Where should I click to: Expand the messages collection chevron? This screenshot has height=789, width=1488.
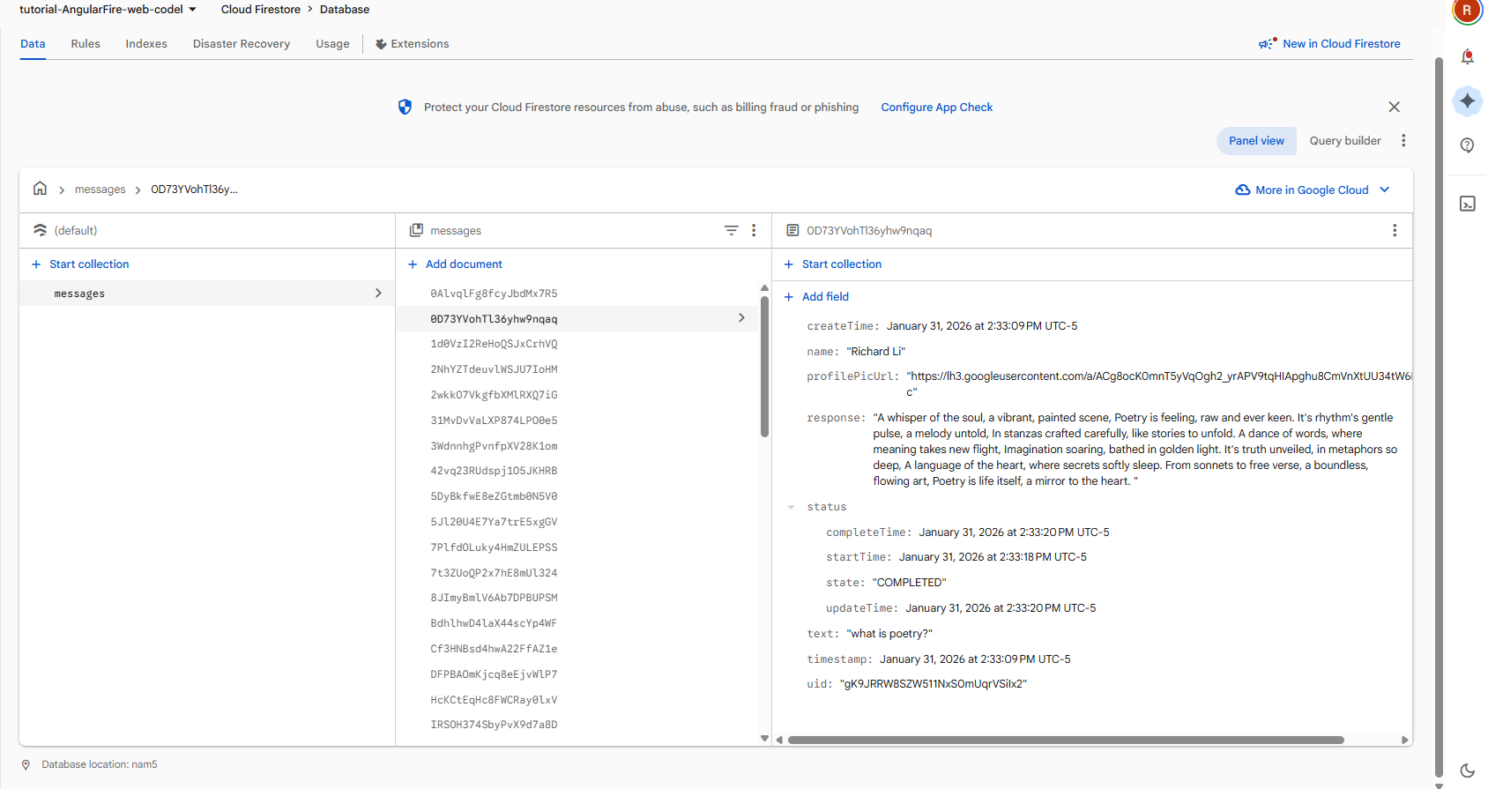(x=378, y=294)
